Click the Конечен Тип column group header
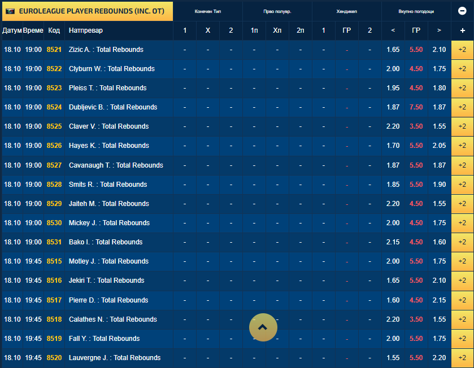The width and height of the screenshot is (474, 368). (x=208, y=11)
